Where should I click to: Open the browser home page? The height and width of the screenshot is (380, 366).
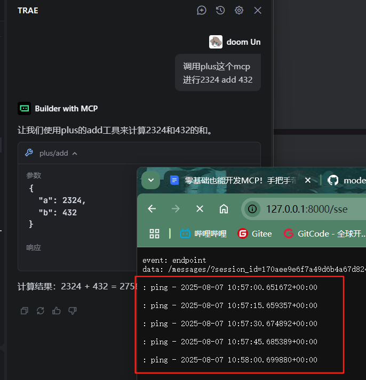(224, 209)
